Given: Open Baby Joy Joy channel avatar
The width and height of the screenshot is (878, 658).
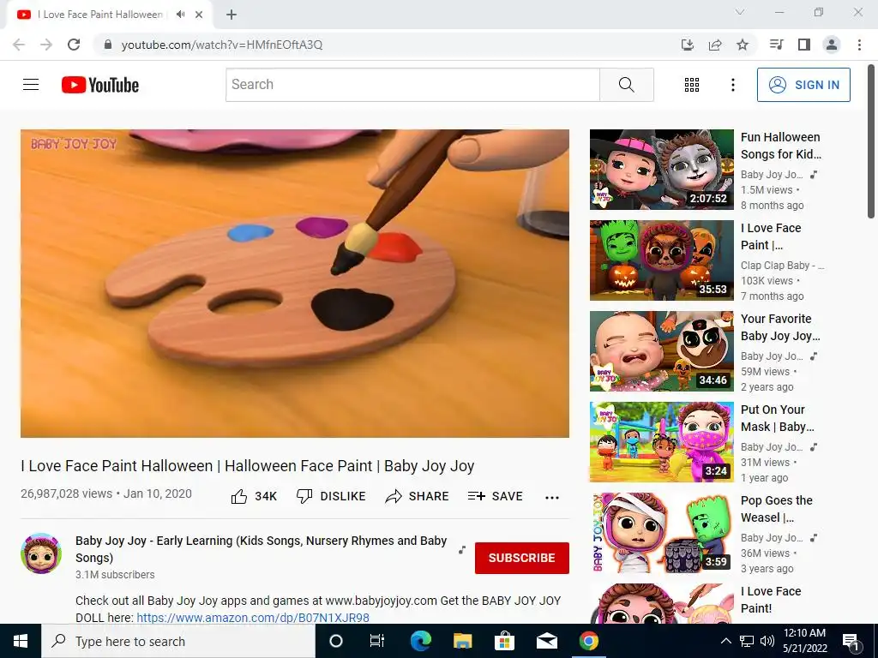Looking at the screenshot, I should [x=41, y=553].
